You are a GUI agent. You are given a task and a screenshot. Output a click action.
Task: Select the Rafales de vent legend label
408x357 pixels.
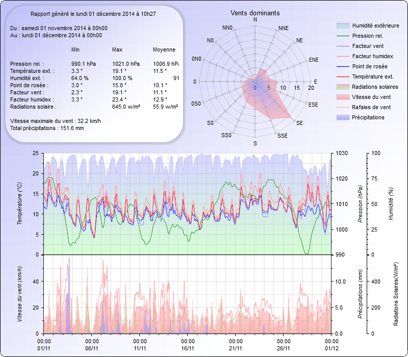[x=372, y=107]
